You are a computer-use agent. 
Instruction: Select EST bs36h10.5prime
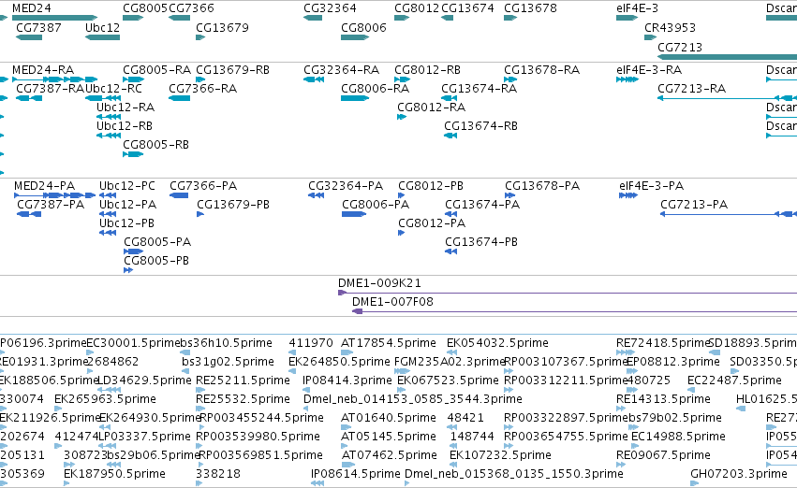tap(227, 343)
